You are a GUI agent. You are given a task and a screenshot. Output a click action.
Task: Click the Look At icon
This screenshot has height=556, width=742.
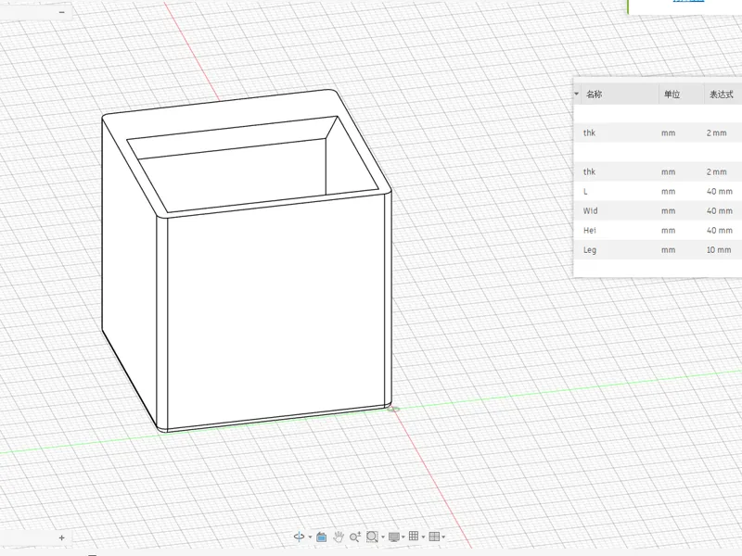(x=321, y=537)
